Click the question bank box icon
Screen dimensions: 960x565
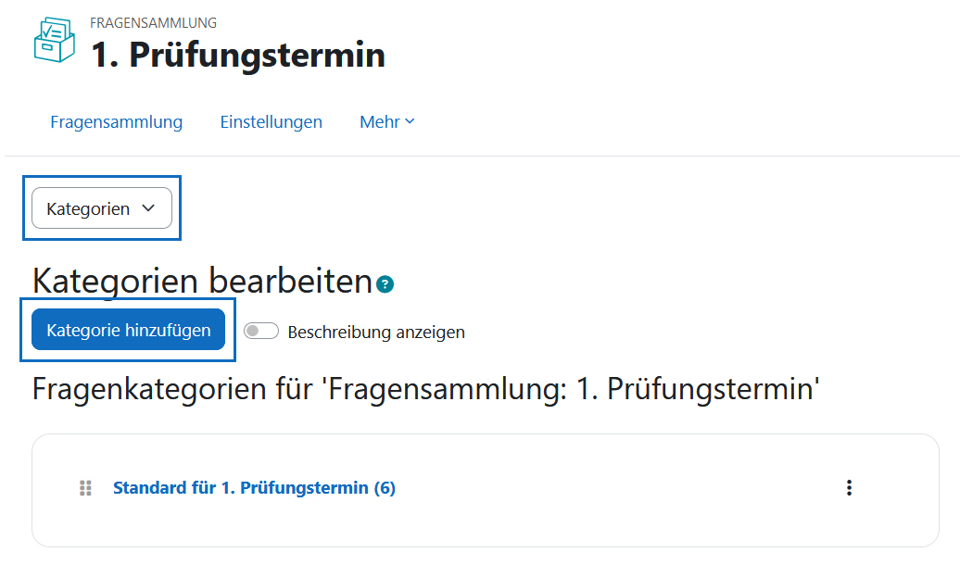click(55, 40)
